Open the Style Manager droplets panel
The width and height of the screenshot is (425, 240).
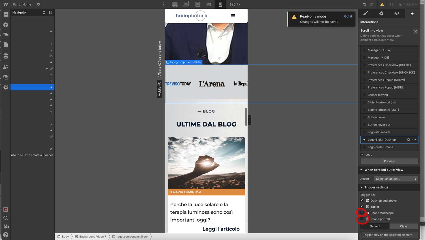point(397,13)
